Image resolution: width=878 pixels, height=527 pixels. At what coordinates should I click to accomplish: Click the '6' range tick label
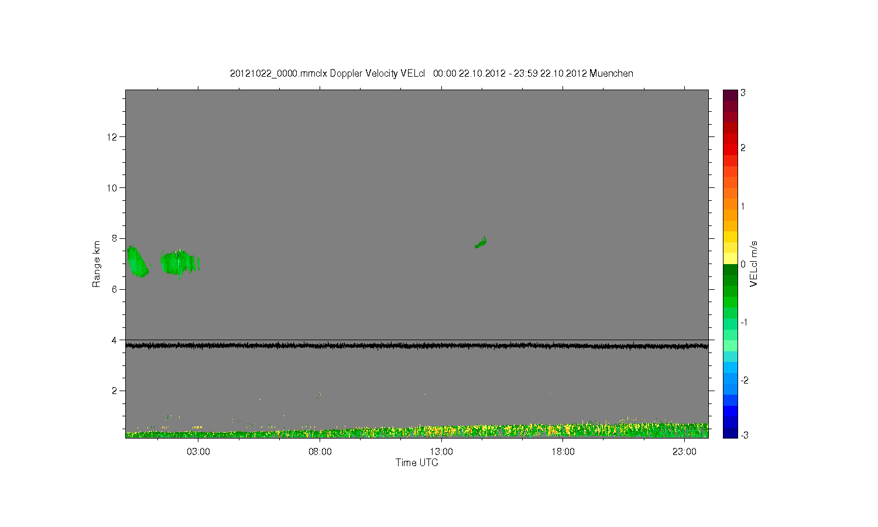pos(115,289)
